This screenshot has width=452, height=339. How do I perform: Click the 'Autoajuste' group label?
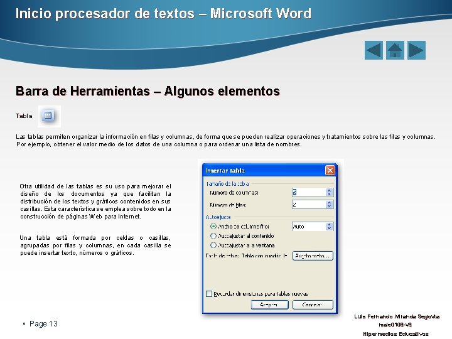[218, 217]
